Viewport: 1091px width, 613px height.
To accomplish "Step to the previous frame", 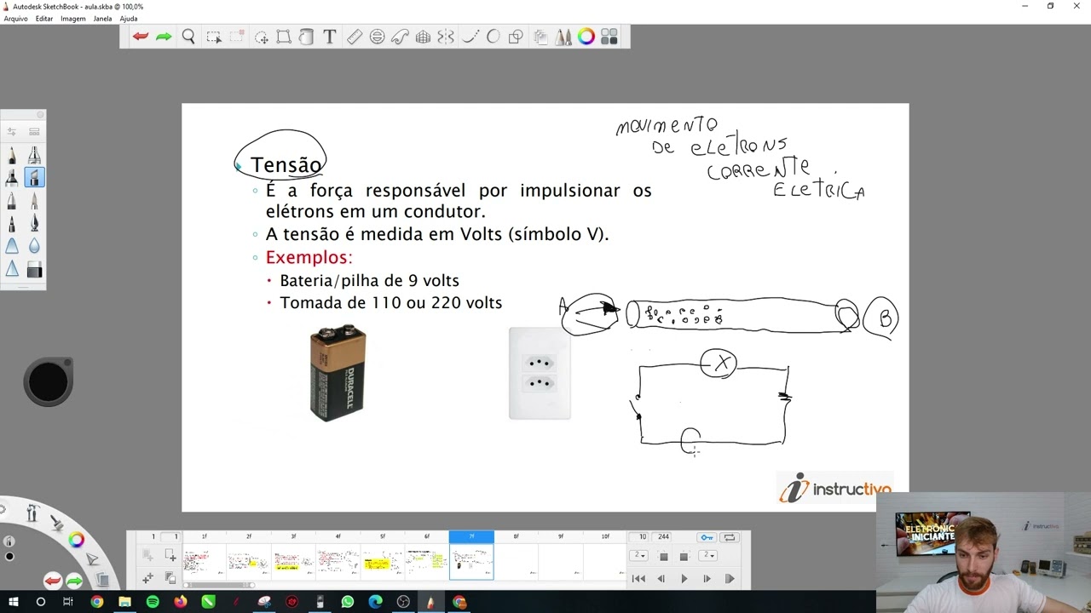I will point(661,579).
